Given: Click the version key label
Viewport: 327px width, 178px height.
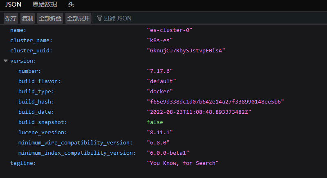Looking at the screenshot, I should click(x=23, y=61).
